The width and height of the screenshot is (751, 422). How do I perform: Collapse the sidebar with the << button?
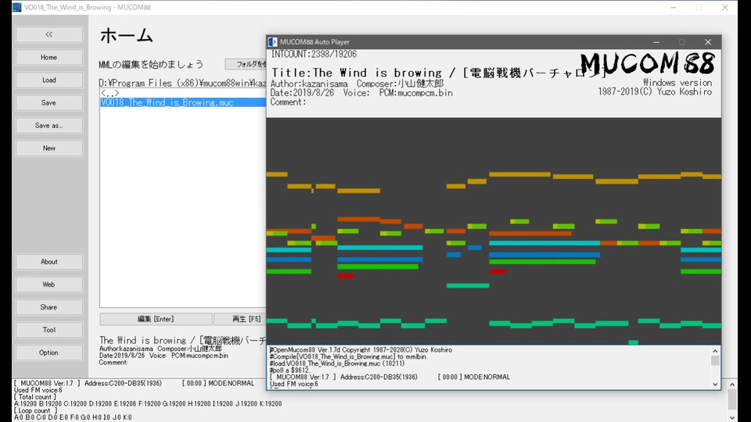pyautogui.click(x=49, y=34)
